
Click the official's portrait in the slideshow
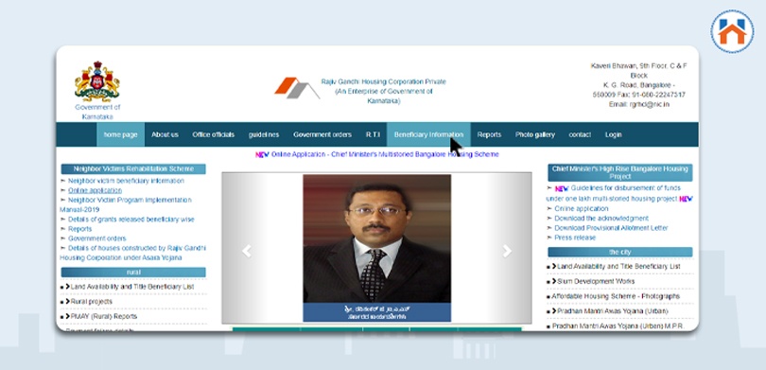click(376, 238)
